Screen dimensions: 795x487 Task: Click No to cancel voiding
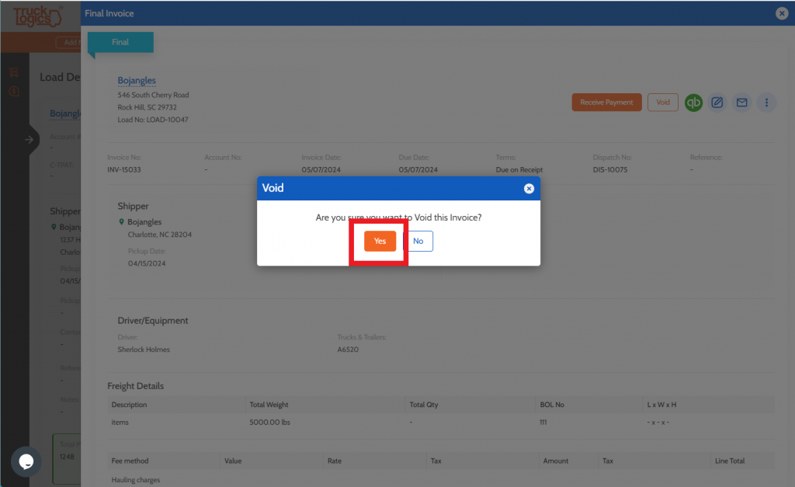(x=418, y=241)
